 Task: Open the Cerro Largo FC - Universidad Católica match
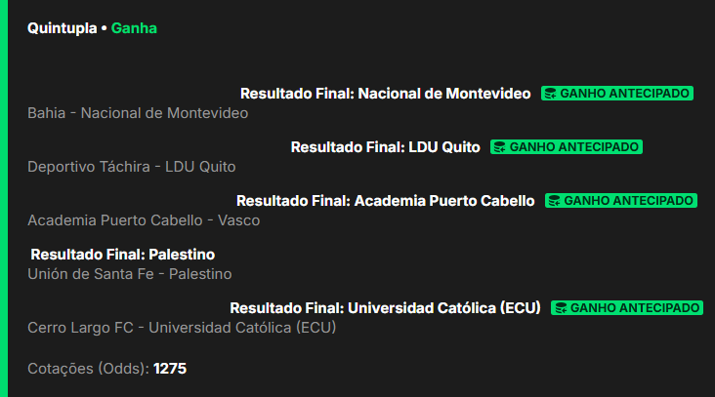pyautogui.click(x=182, y=328)
